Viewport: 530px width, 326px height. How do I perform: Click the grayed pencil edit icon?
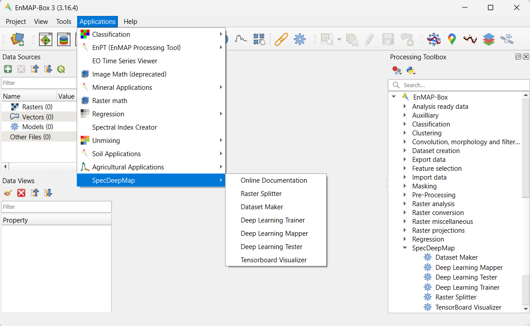tap(370, 39)
